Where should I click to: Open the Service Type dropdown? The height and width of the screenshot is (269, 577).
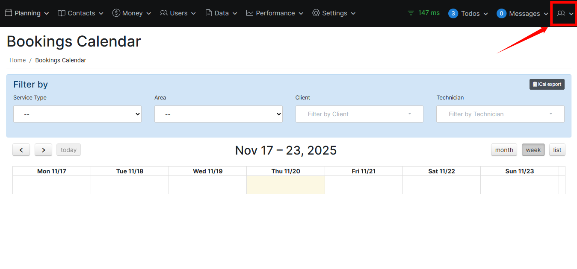click(77, 114)
